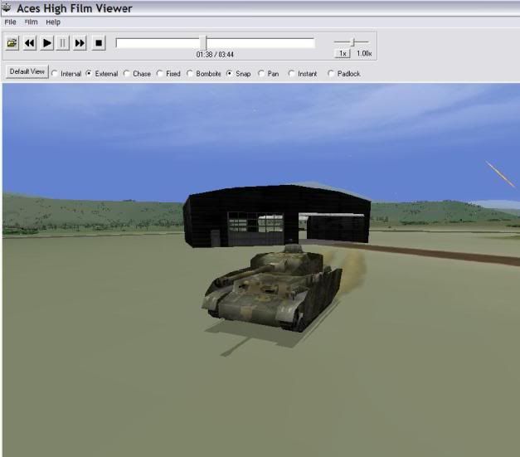
Task: Click the Aces High app icon in title bar
Action: [x=7, y=8]
